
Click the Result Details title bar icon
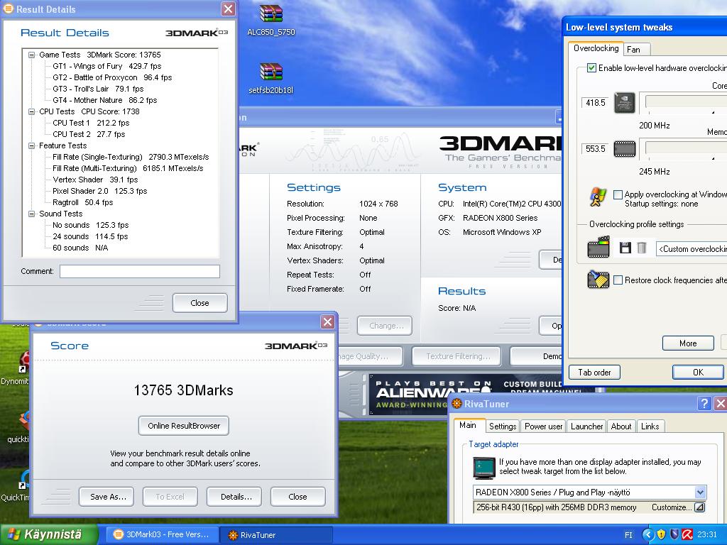point(9,9)
